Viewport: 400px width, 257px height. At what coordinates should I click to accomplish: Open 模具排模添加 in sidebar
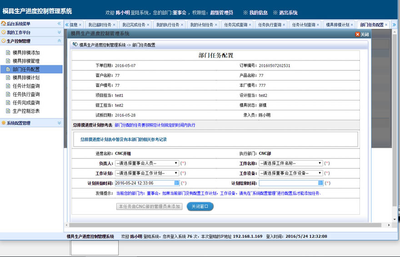[x=26, y=53]
